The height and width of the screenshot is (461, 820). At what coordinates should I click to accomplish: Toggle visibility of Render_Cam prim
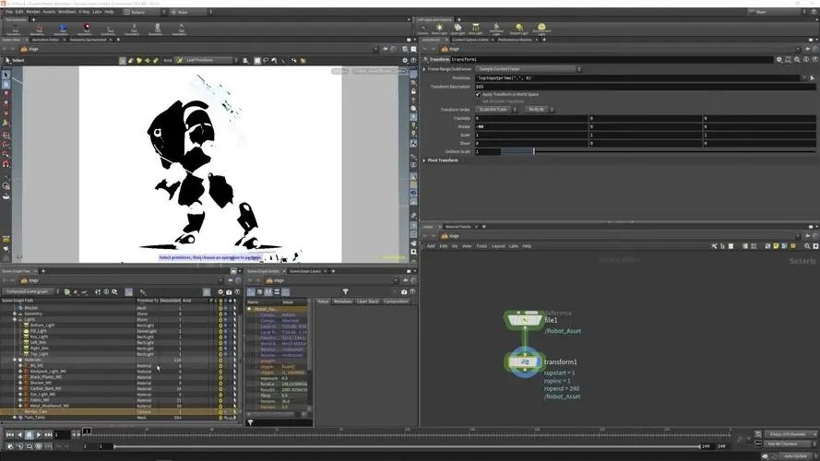pos(220,411)
